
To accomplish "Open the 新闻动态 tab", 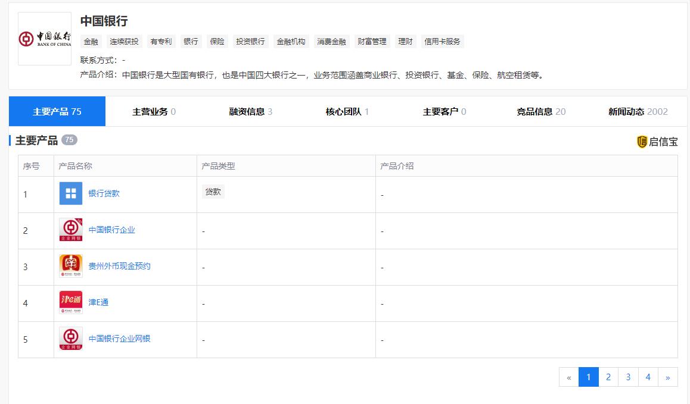I will [638, 112].
